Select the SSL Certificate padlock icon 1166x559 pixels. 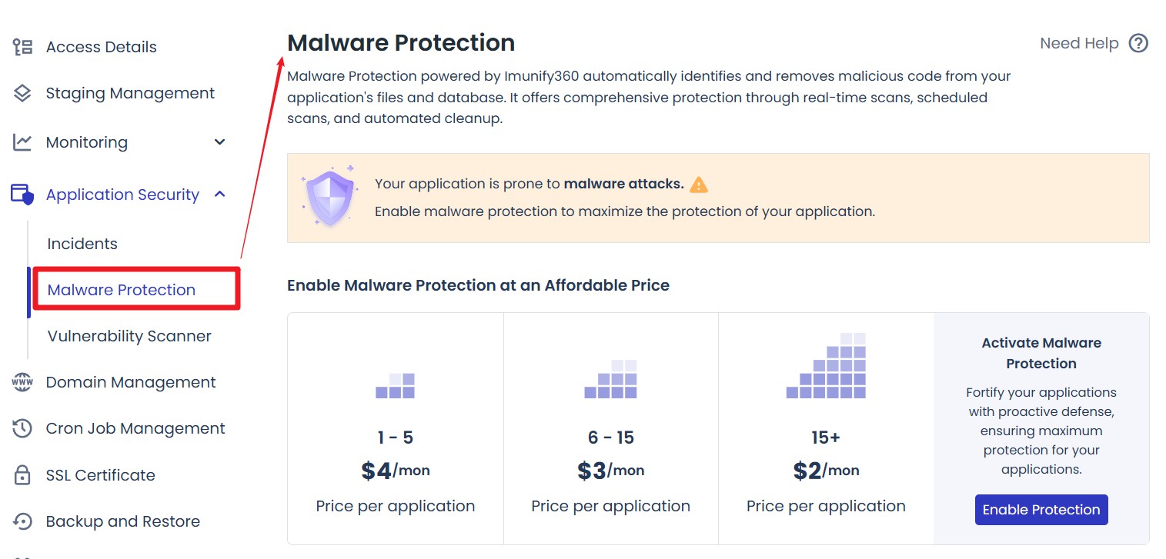click(22, 474)
